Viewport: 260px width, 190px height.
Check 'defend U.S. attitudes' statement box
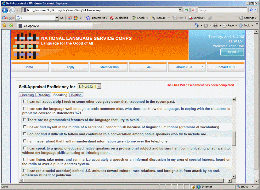click(25, 170)
